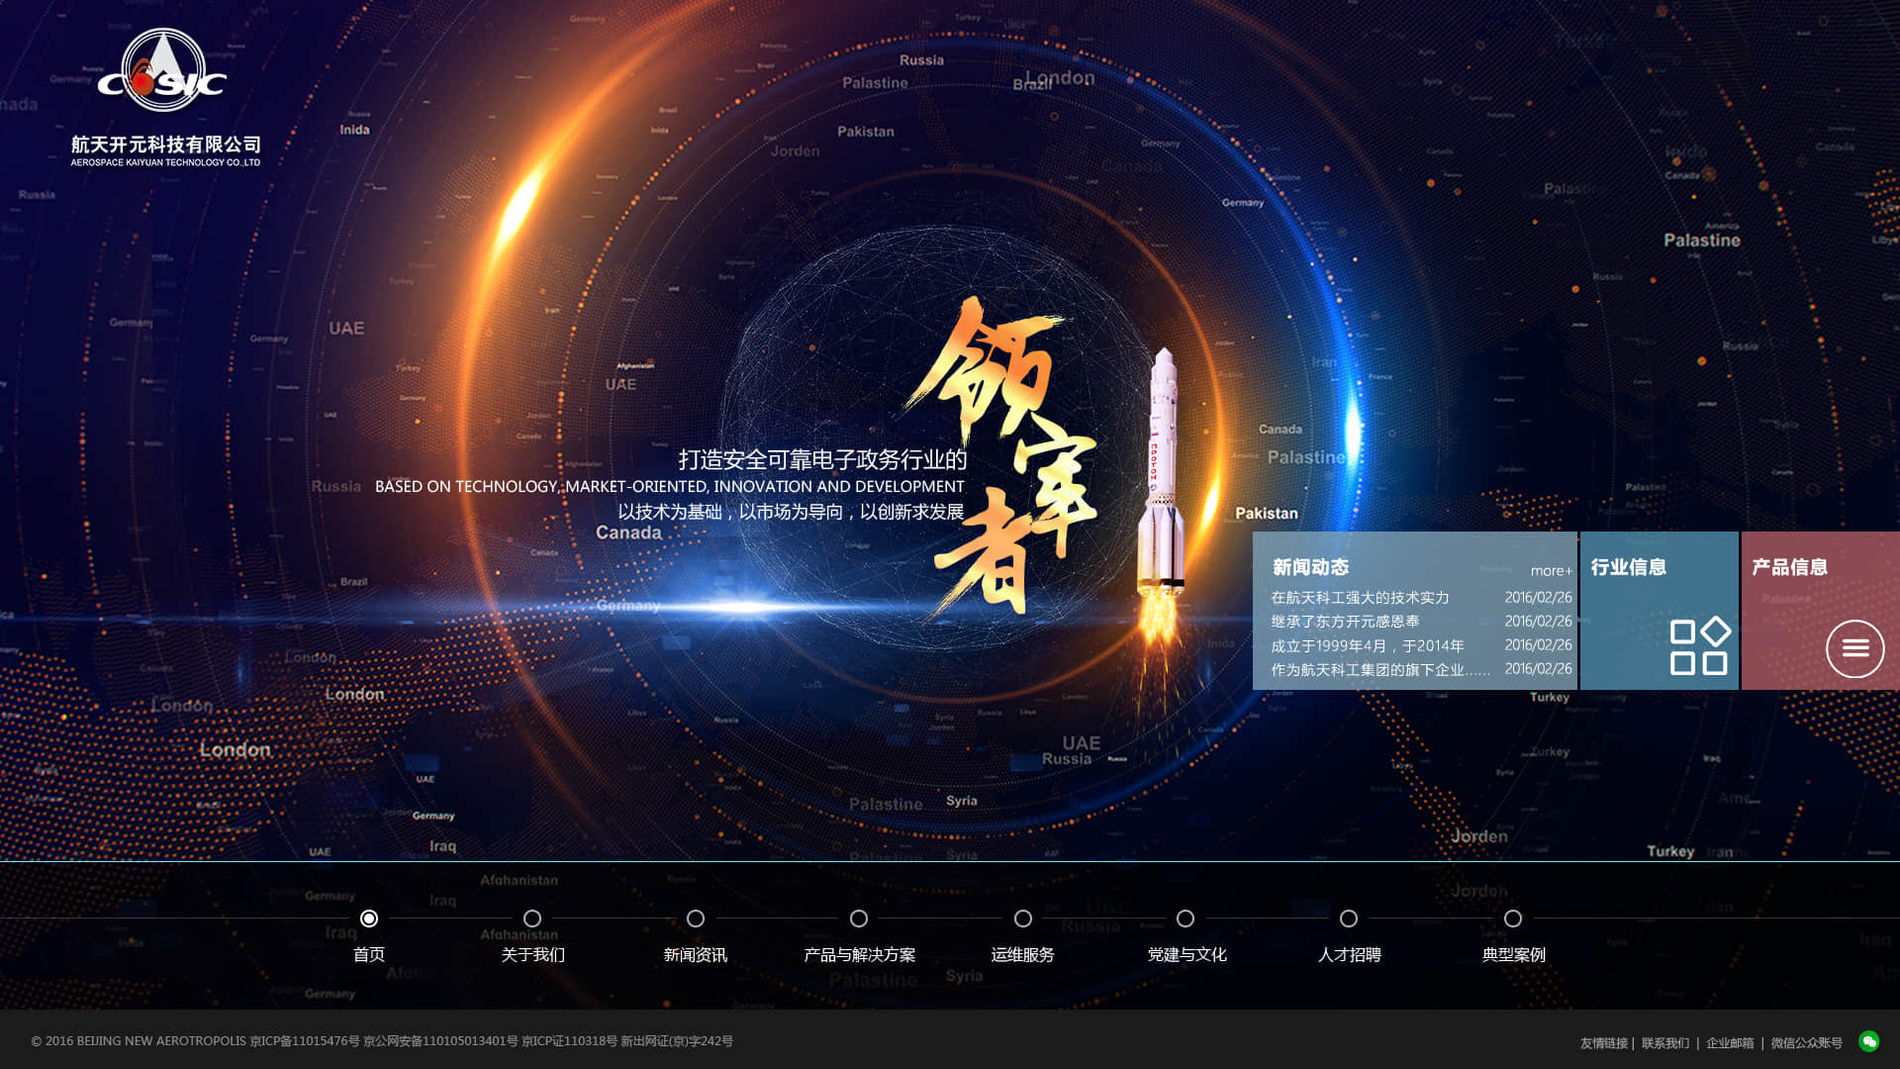Select the filled 首页 navigation indicator circle
Image resolution: width=1900 pixels, height=1069 pixels.
tap(369, 920)
